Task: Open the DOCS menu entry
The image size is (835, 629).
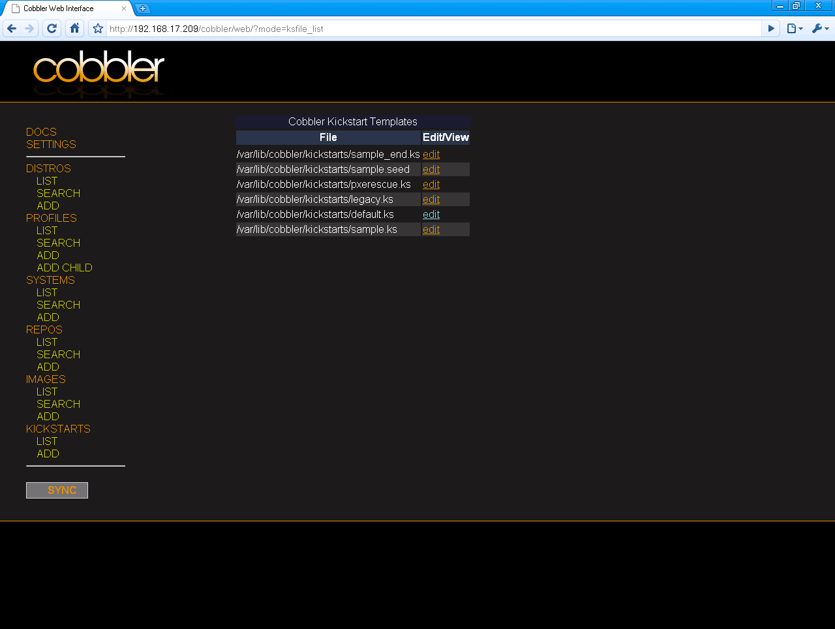Action: click(41, 131)
